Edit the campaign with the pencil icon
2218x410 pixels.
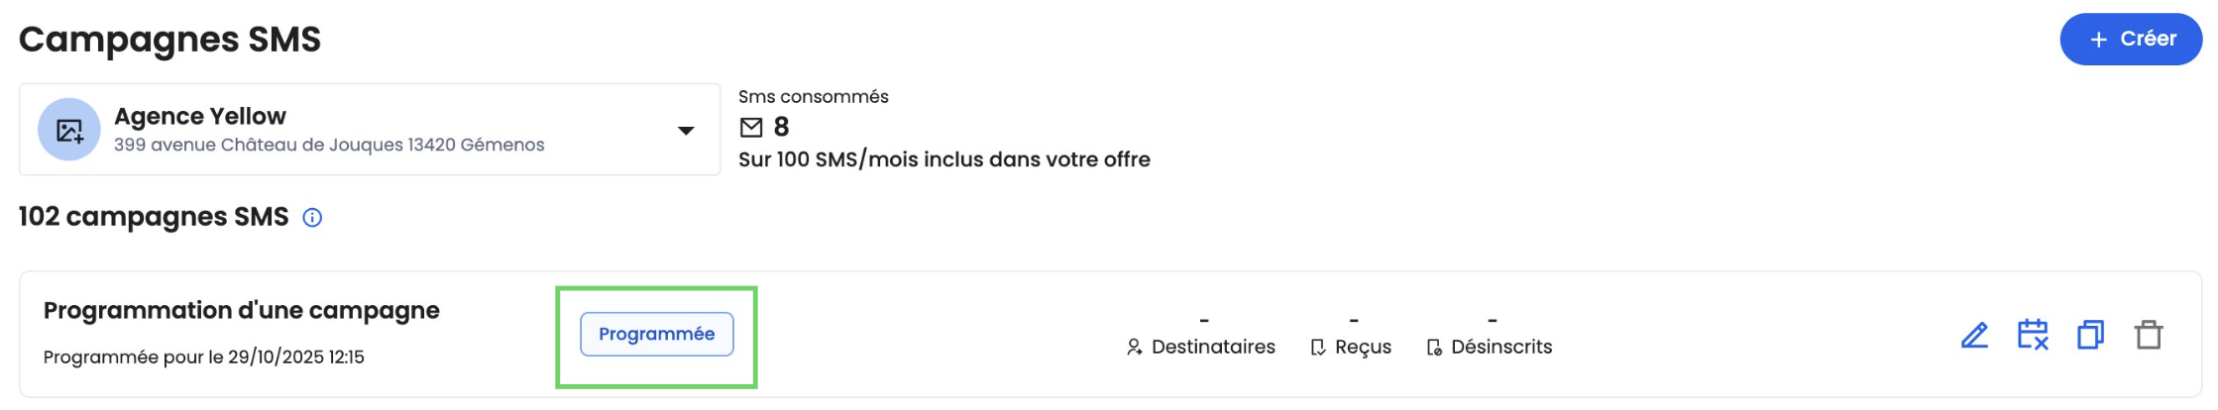coord(1973,336)
